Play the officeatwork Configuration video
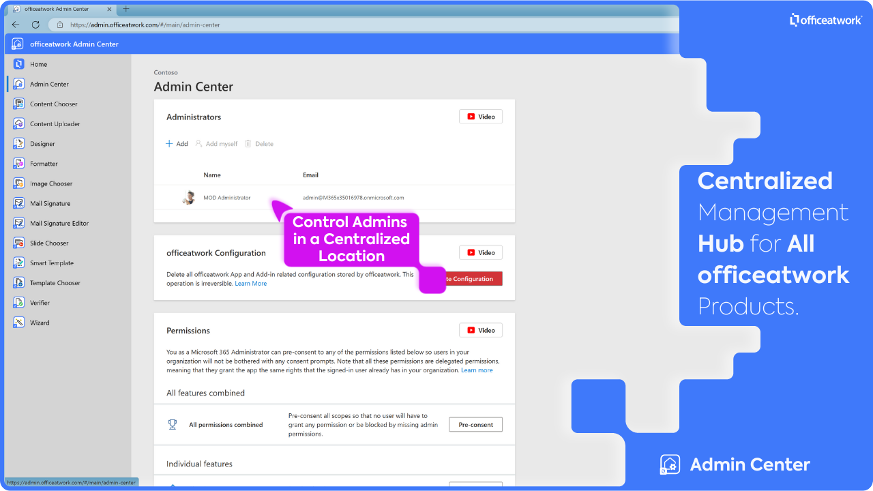Viewport: 873px width, 491px height. 481,252
